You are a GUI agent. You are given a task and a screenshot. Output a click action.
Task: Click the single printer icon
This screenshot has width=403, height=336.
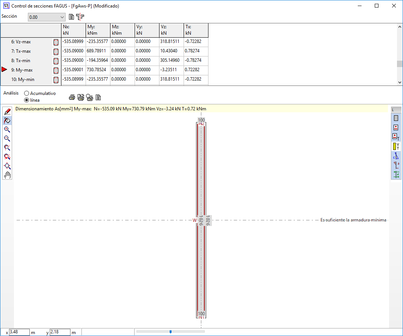point(72,98)
